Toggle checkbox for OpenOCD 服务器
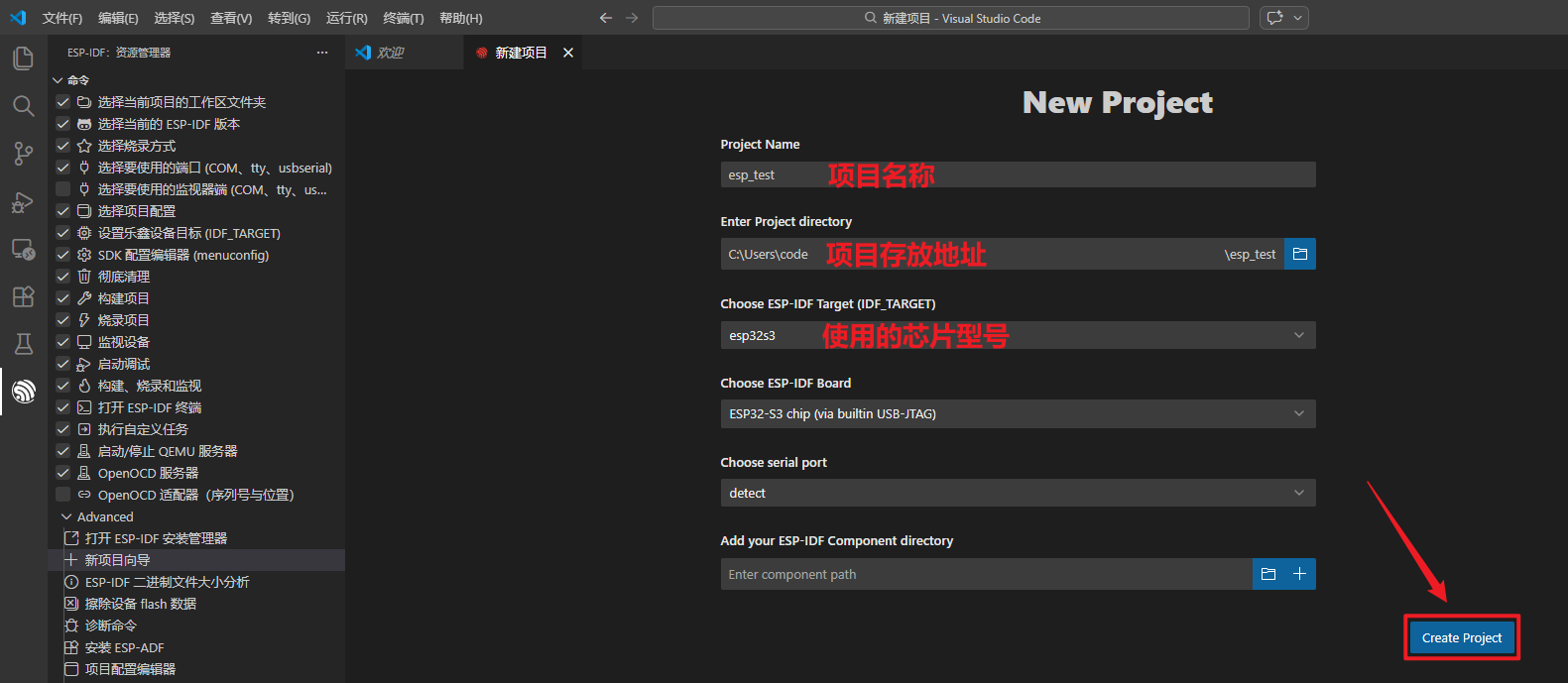1568x683 pixels. pyautogui.click(x=62, y=473)
